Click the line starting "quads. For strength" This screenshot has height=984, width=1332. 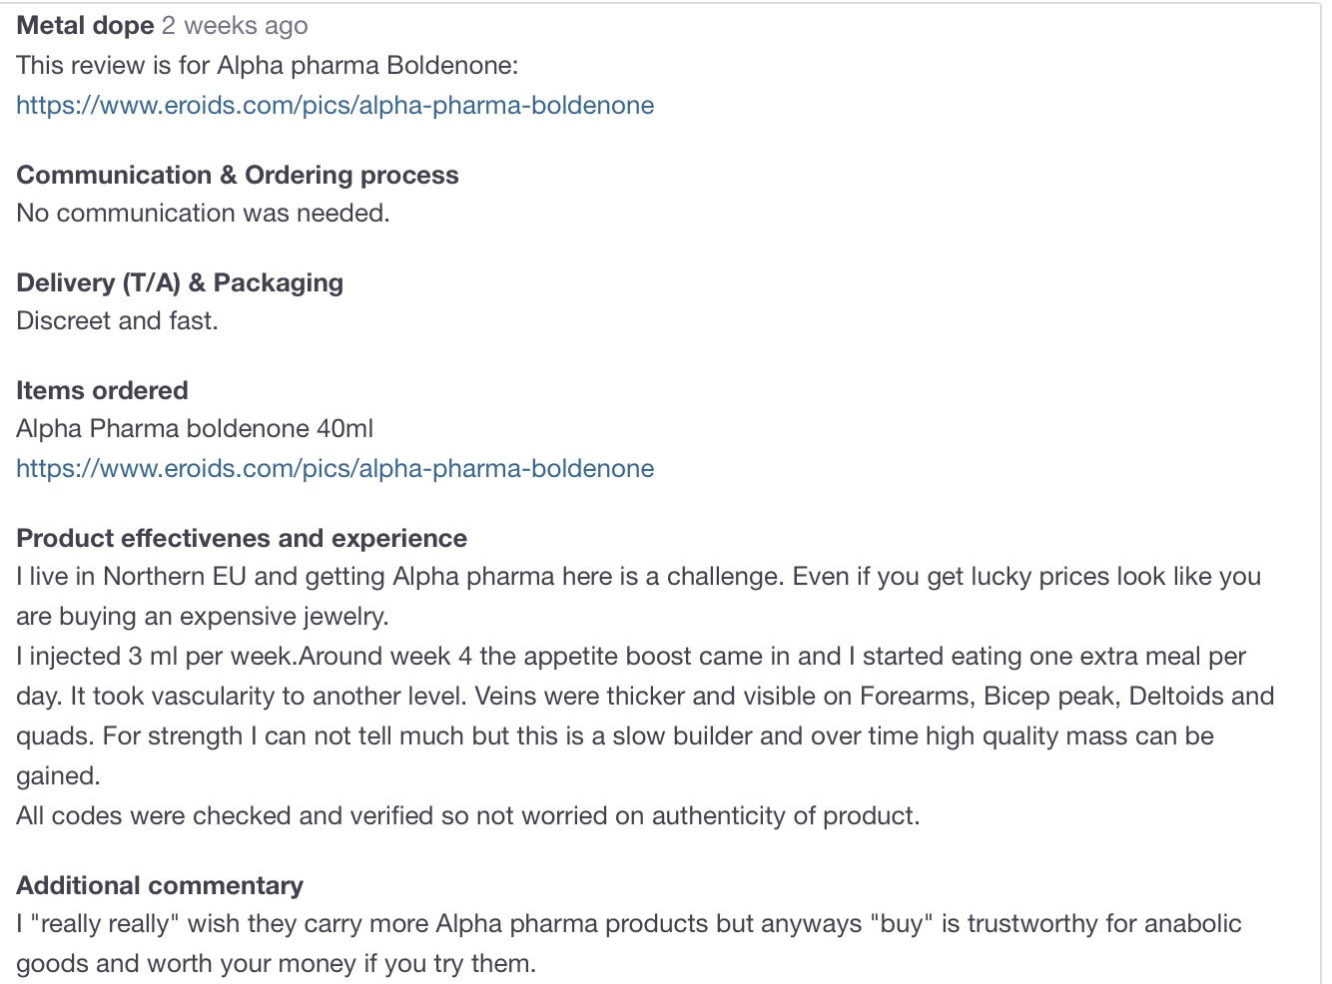[615, 737]
